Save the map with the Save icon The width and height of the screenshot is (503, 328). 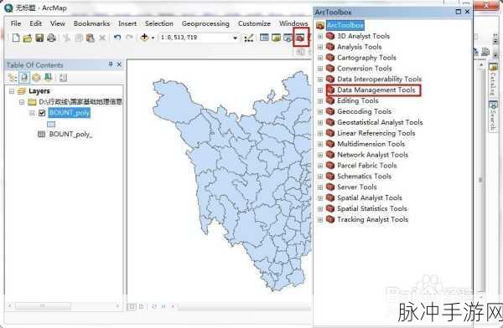(39, 38)
